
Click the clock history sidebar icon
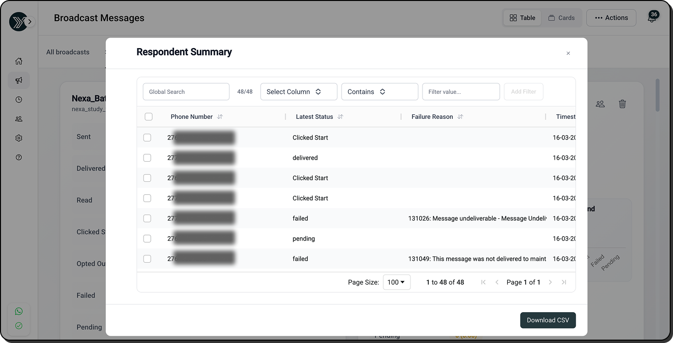(19, 100)
